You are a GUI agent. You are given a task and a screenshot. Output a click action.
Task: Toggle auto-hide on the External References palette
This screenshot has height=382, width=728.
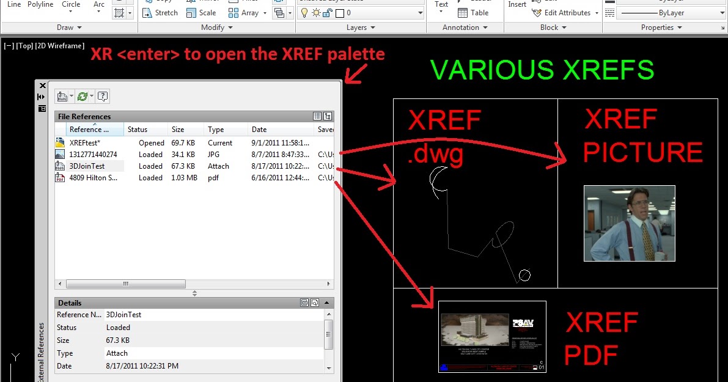42,97
